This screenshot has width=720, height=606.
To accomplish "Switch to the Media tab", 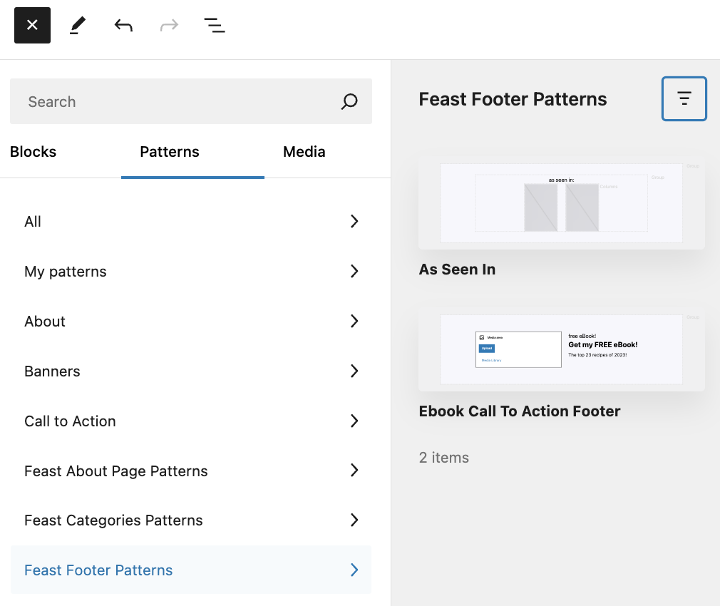I will [304, 152].
